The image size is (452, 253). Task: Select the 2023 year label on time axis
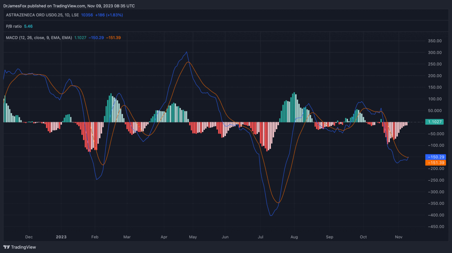[x=61, y=237]
